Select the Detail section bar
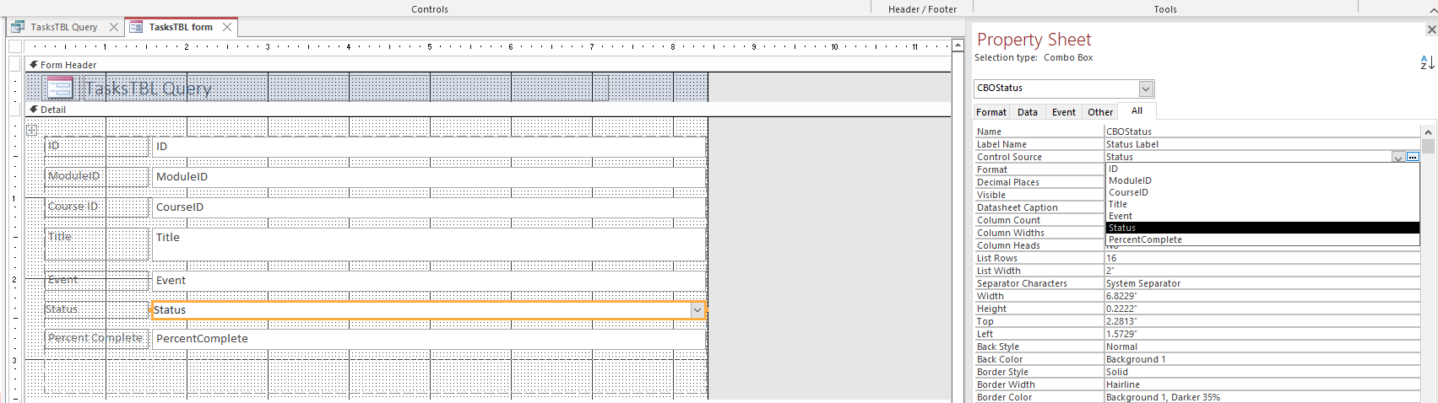 coord(488,110)
